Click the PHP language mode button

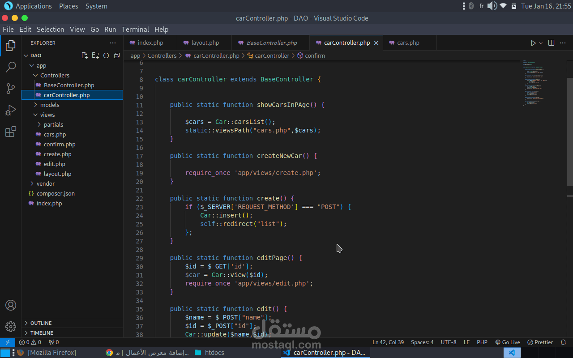coord(482,342)
